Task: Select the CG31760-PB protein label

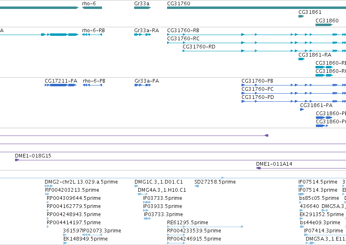Action: [257, 81]
